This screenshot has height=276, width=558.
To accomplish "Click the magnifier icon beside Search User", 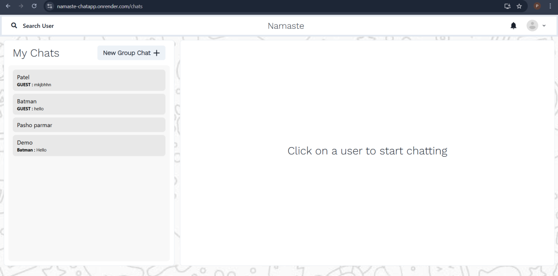I will (x=14, y=26).
